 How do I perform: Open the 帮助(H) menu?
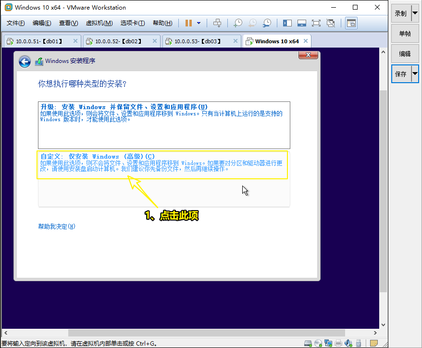[162, 23]
